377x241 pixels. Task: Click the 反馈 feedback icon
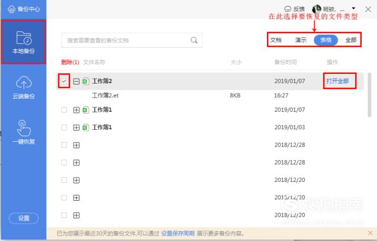point(288,9)
